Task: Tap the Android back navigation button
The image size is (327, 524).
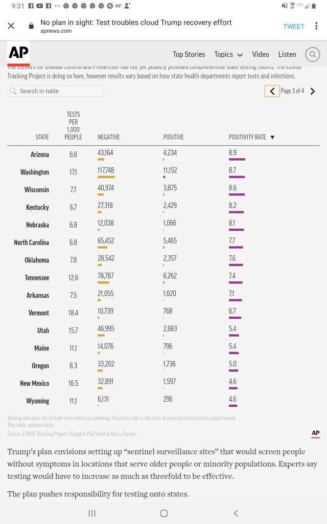Action: pyautogui.click(x=236, y=513)
